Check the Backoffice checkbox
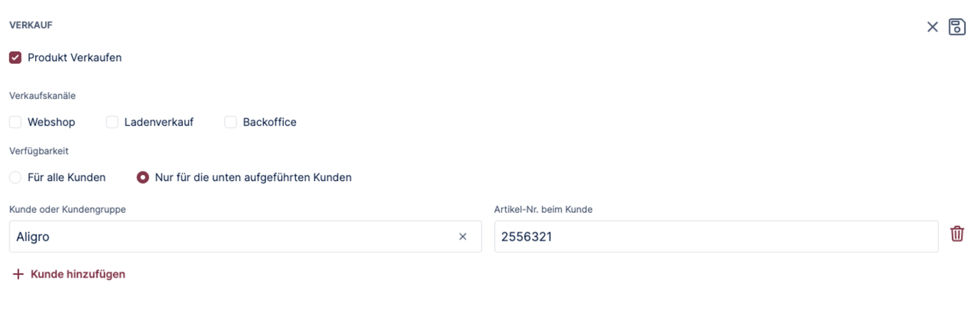This screenshot has height=326, width=978. point(230,122)
